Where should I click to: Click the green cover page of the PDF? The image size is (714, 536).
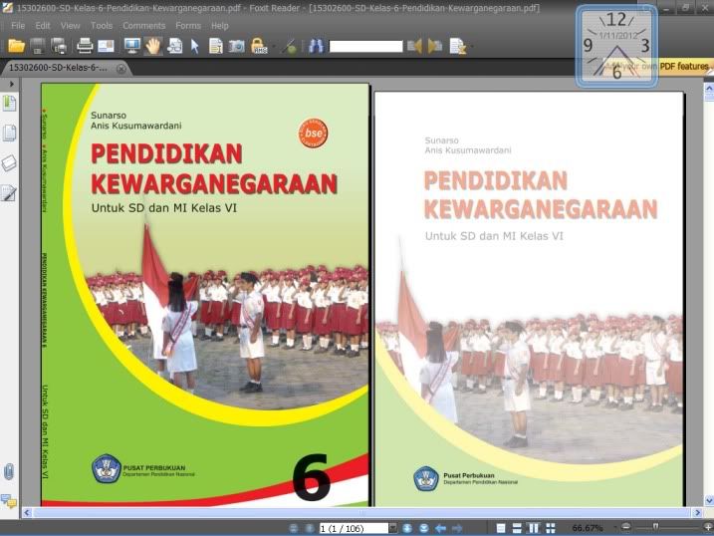click(x=205, y=295)
